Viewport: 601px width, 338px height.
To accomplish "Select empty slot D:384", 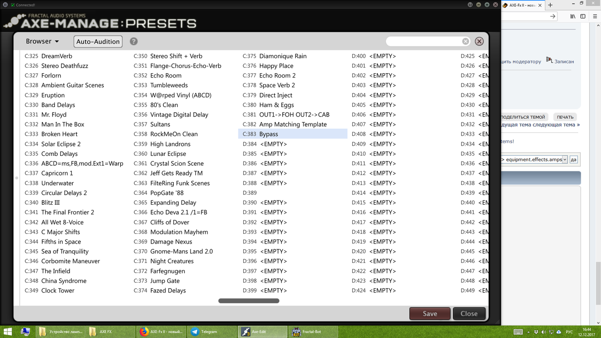I will click(x=293, y=144).
